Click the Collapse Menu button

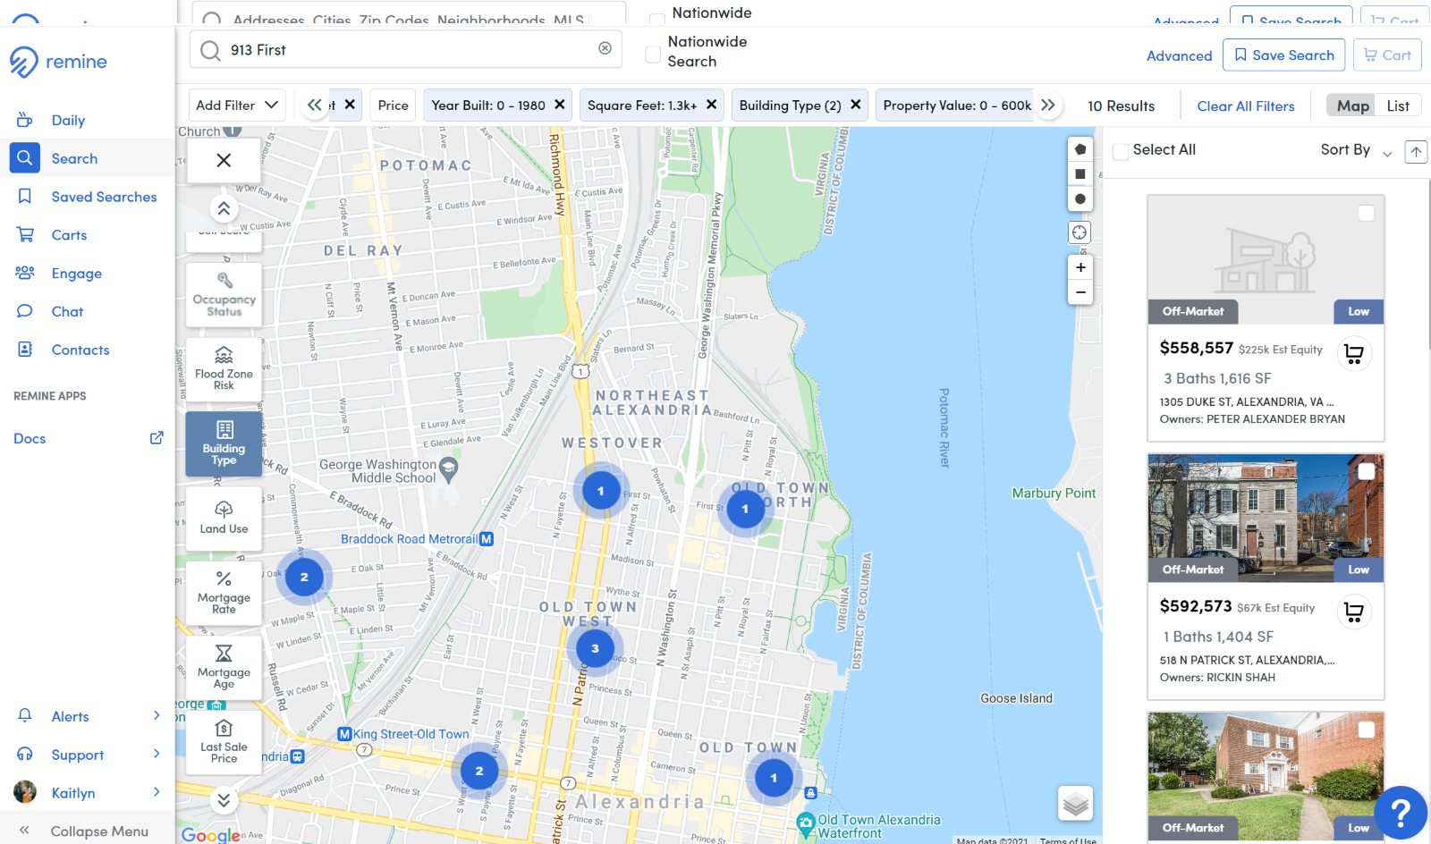click(x=88, y=831)
